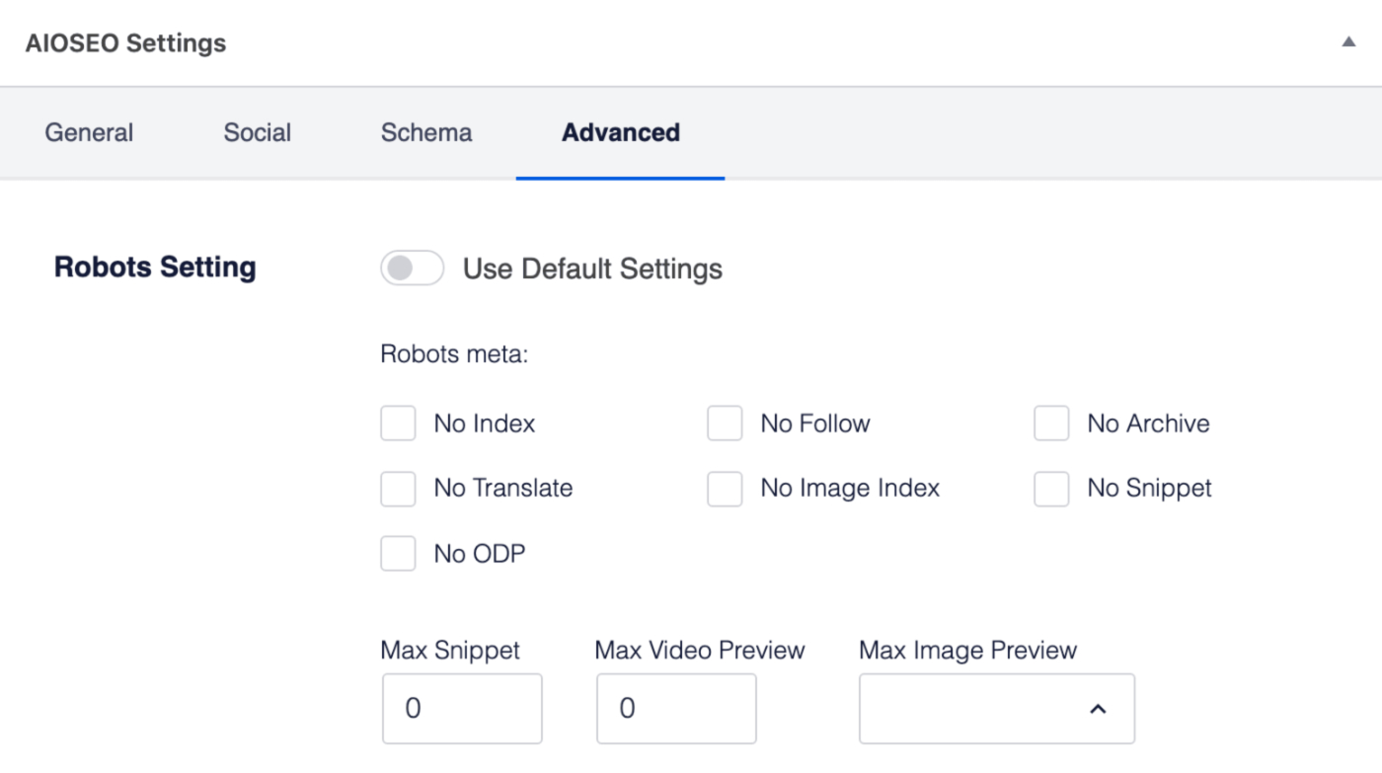Click the Robots meta label

coord(454,353)
